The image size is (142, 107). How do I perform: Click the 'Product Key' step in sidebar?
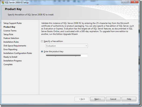point(9,27)
